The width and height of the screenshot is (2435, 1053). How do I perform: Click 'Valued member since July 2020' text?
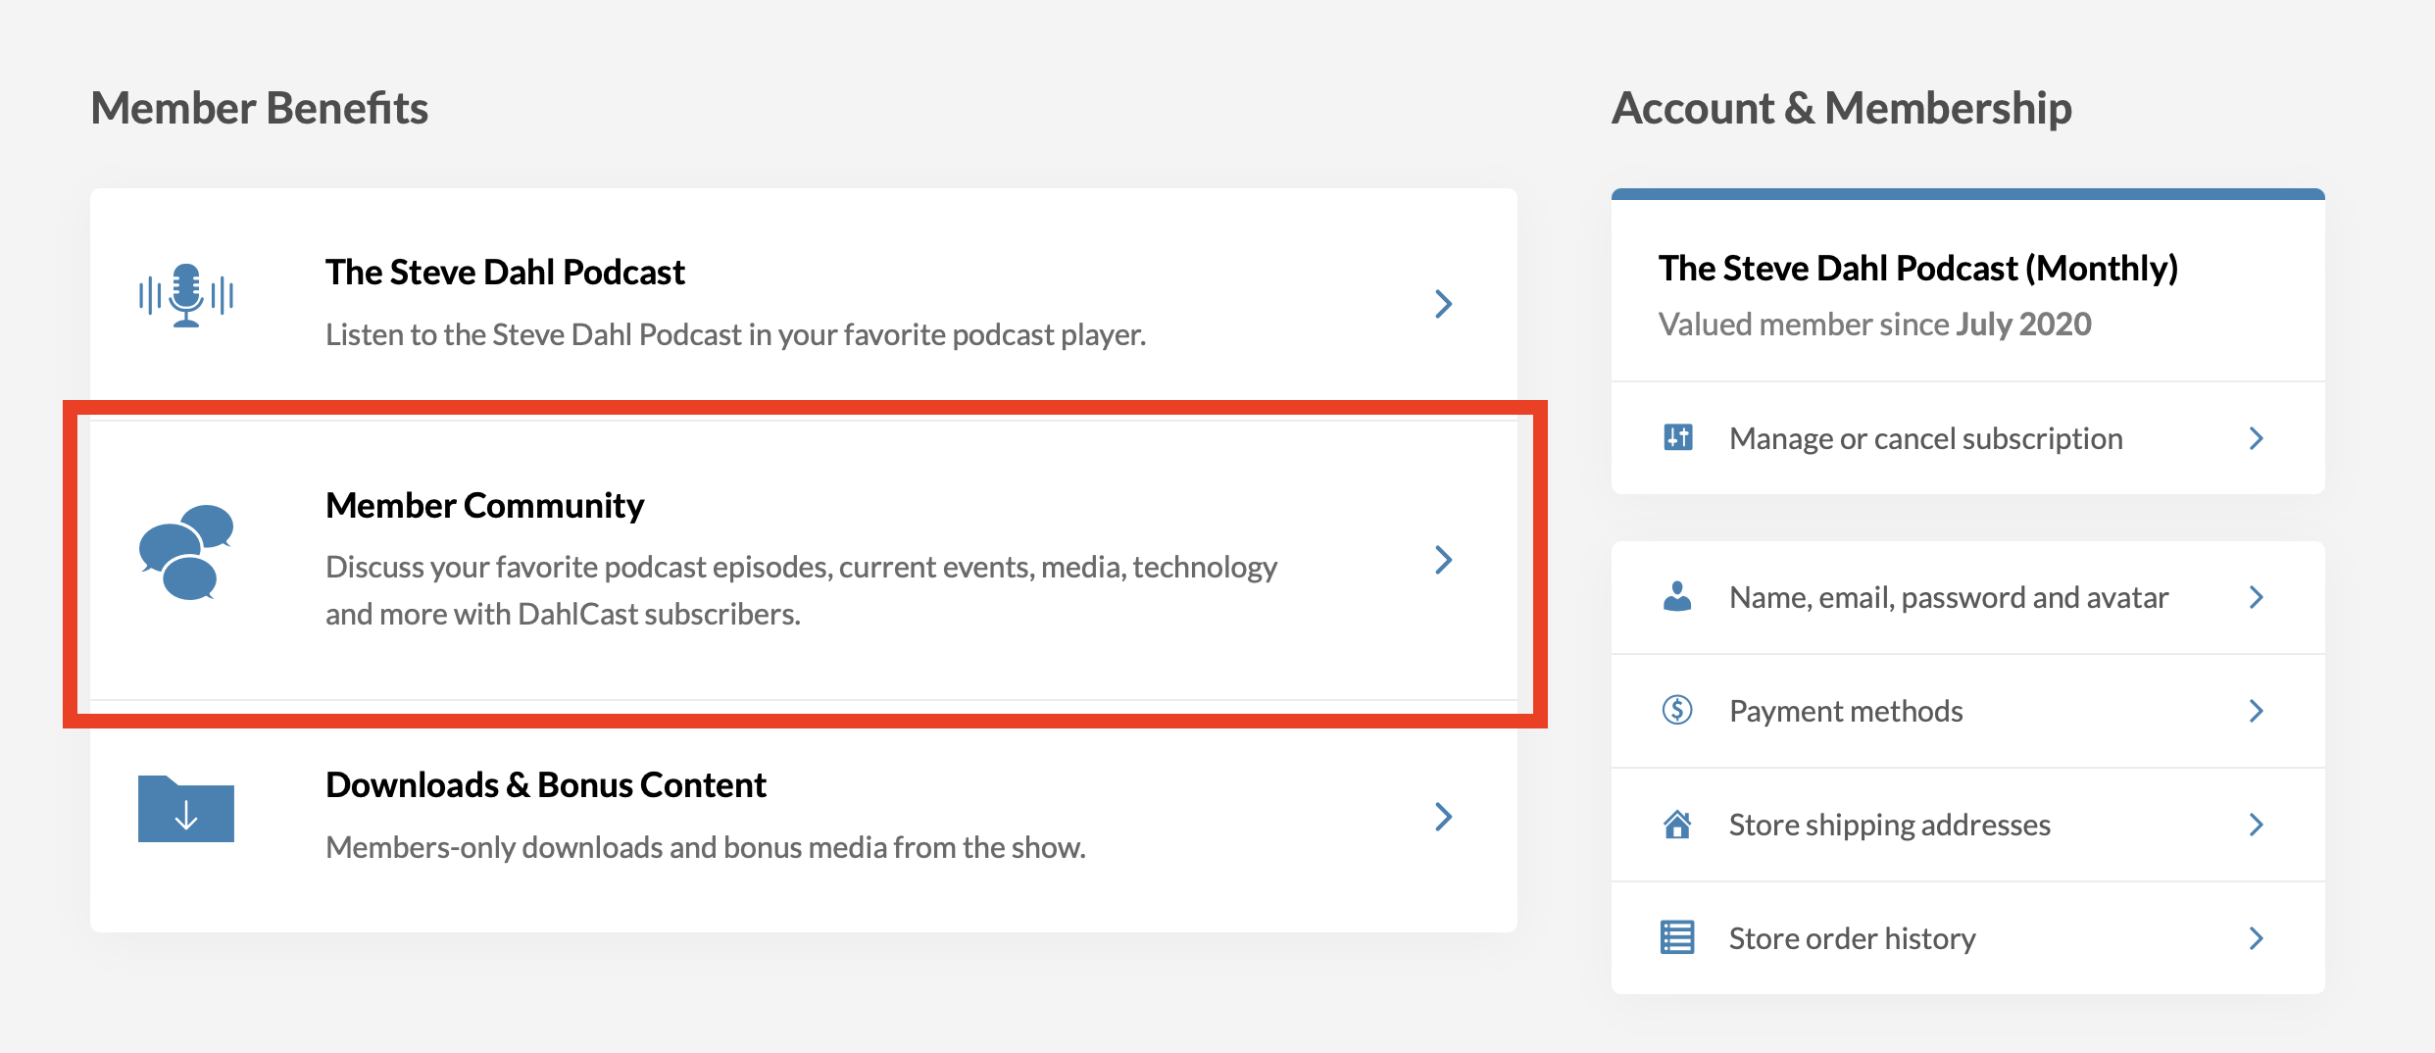[x=1875, y=324]
